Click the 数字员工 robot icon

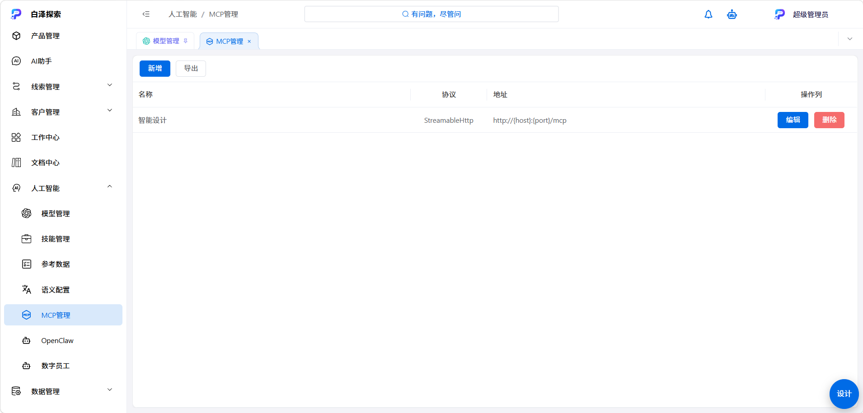[x=27, y=366]
